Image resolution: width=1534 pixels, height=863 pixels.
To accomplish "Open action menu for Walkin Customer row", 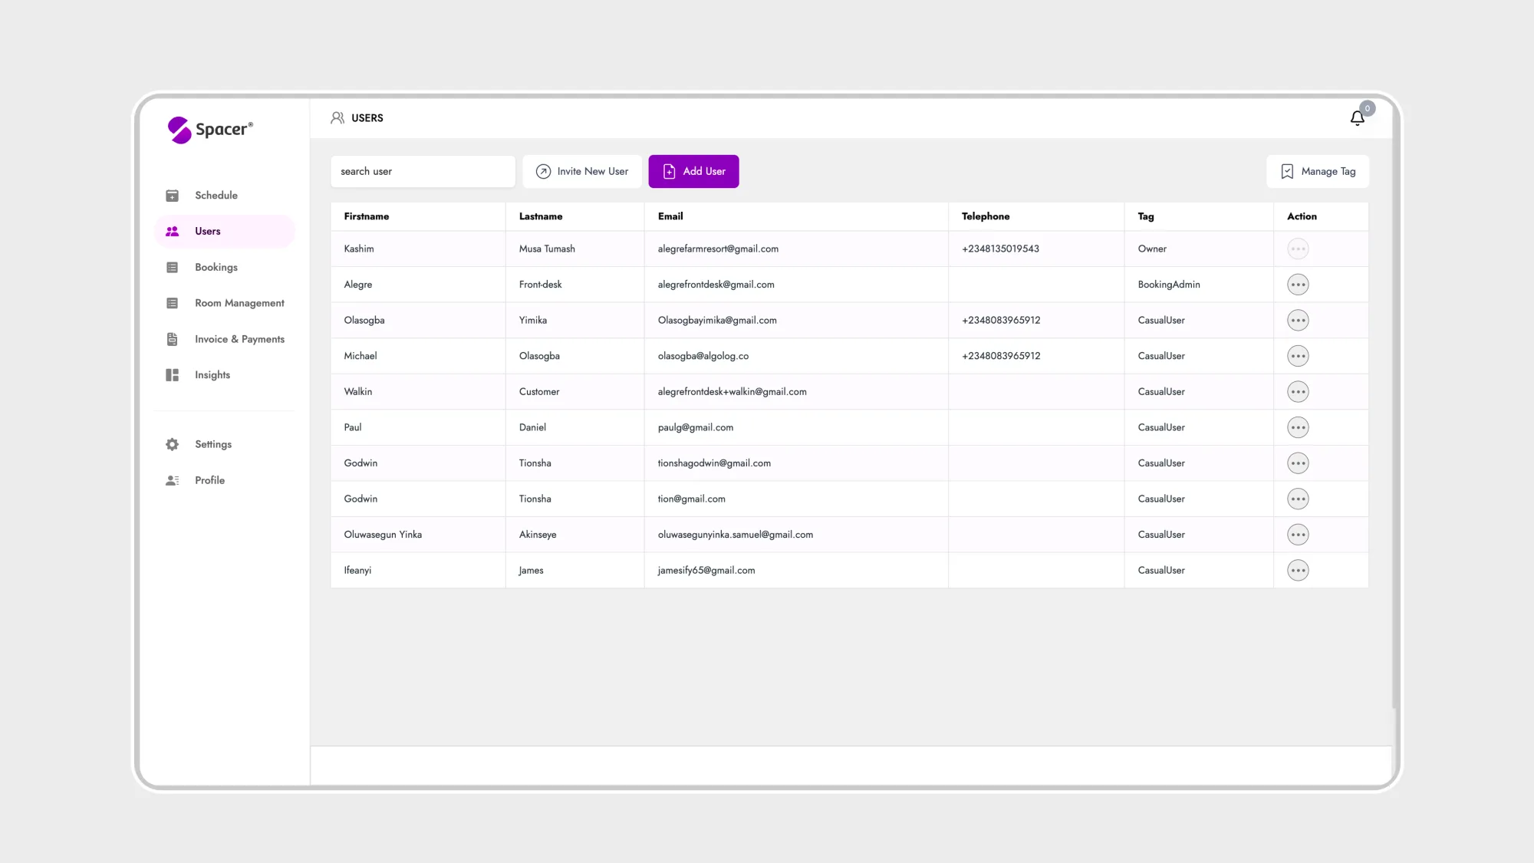I will point(1298,392).
